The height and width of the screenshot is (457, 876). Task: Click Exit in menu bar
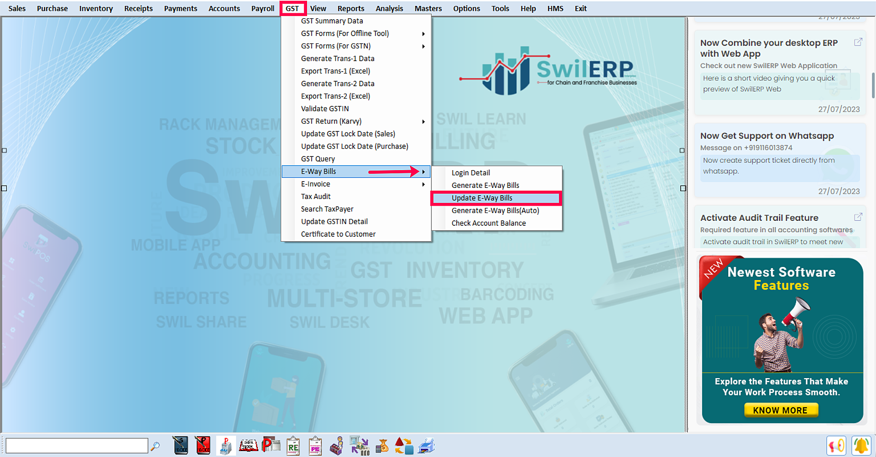pos(580,8)
